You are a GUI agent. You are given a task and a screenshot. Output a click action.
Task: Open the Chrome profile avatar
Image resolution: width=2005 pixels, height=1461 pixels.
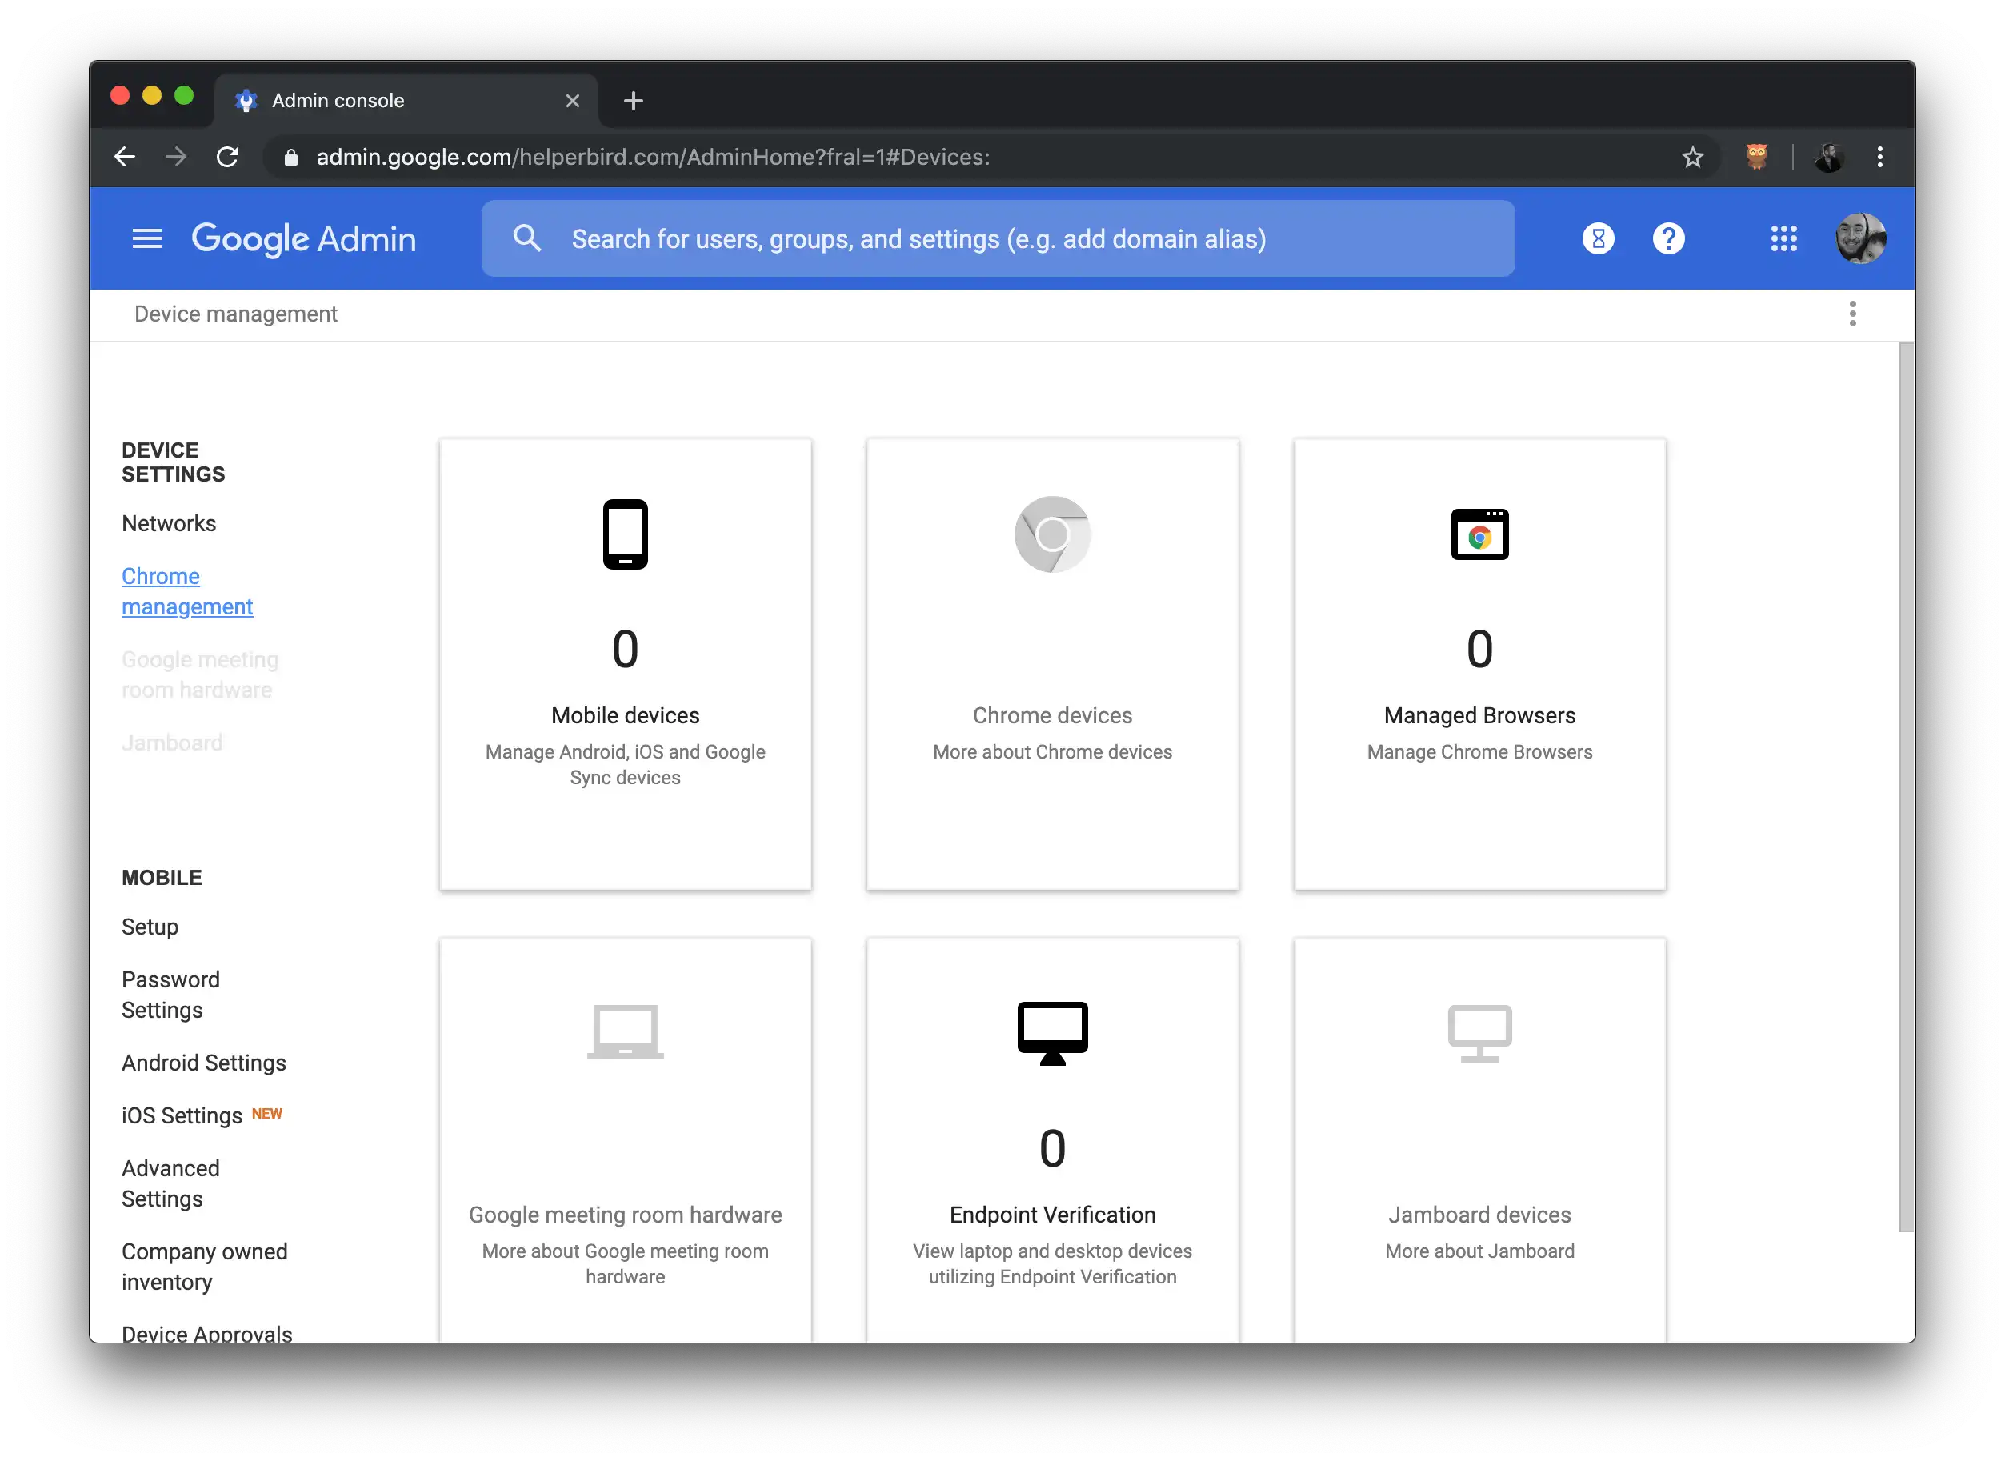pyautogui.click(x=1828, y=158)
